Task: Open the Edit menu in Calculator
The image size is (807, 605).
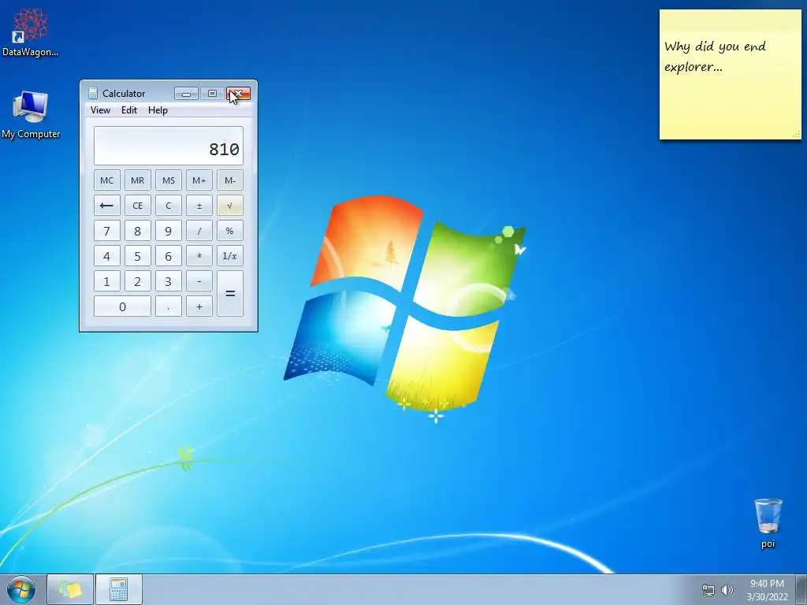Action: (x=129, y=110)
